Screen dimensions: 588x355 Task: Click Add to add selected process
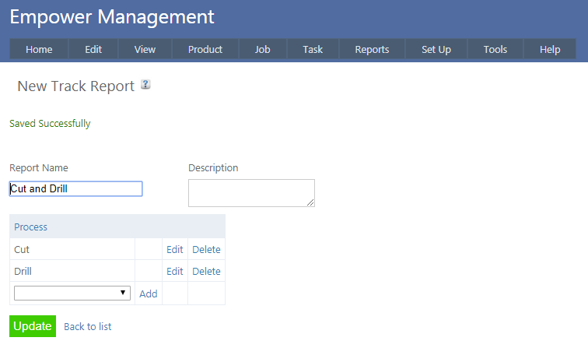point(148,293)
